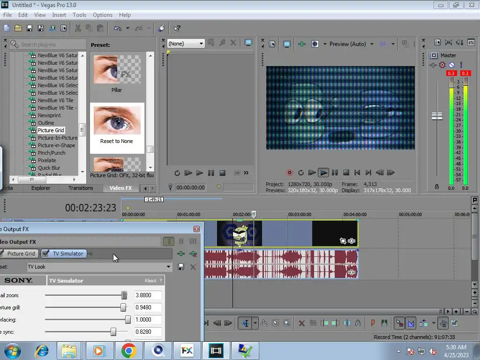
Task: Adjust the sync slider valued 0.8280
Action: [x=113, y=332]
